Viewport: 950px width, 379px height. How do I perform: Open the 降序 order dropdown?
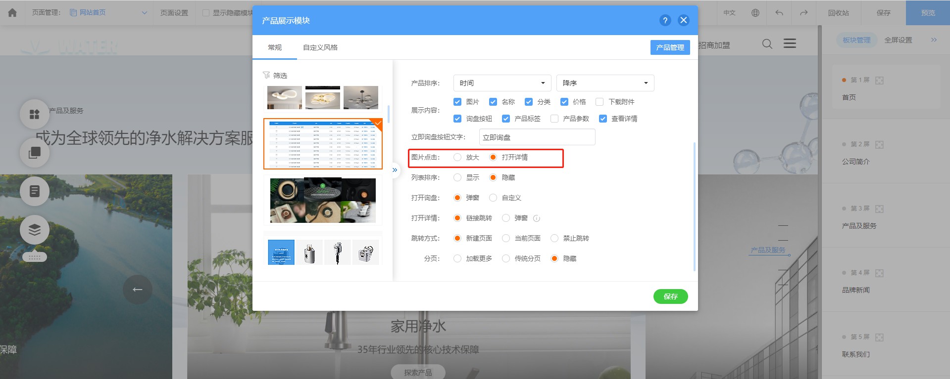[605, 83]
